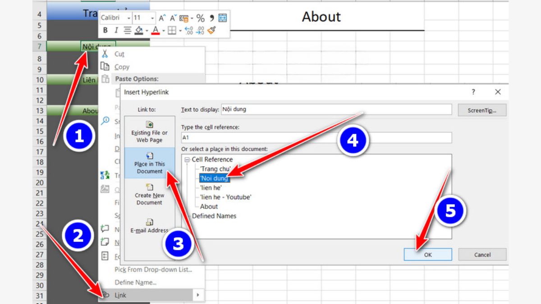The image size is (541, 304).
Task: Click the Type the cell reference field
Action: [x=316, y=138]
